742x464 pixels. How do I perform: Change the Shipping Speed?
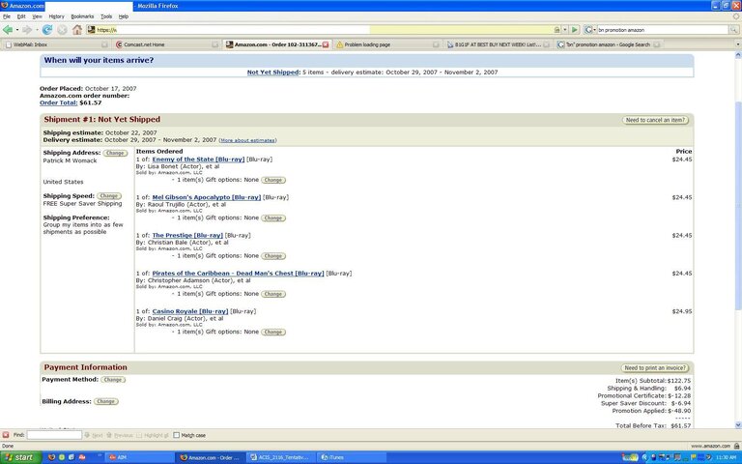click(109, 196)
